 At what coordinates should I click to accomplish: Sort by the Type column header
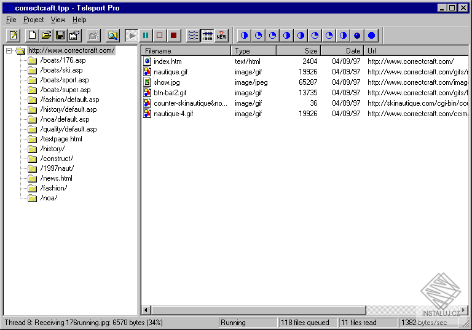pyautogui.click(x=253, y=50)
